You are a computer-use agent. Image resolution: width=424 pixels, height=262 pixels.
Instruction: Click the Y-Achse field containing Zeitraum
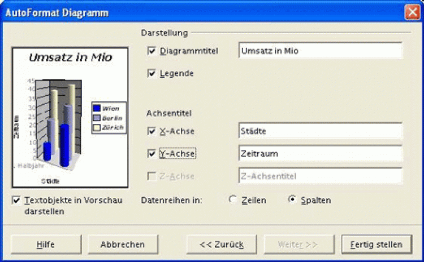pyautogui.click(x=320, y=153)
